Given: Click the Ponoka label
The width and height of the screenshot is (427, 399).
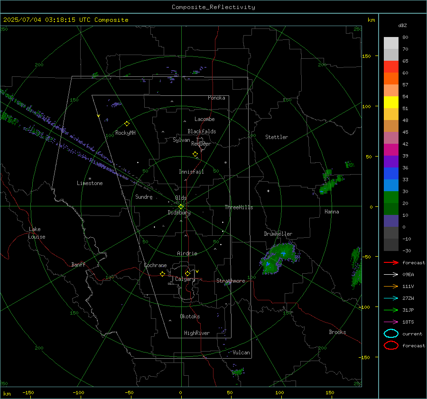Looking at the screenshot, I should tap(216, 98).
